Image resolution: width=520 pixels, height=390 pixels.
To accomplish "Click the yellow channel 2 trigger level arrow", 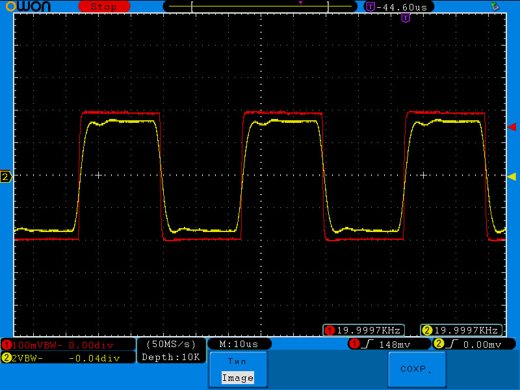I will pyautogui.click(x=512, y=177).
